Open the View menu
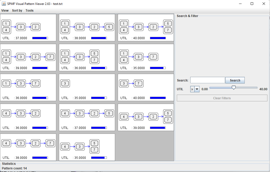Viewport: 270px width, 172px height. click(x=5, y=11)
